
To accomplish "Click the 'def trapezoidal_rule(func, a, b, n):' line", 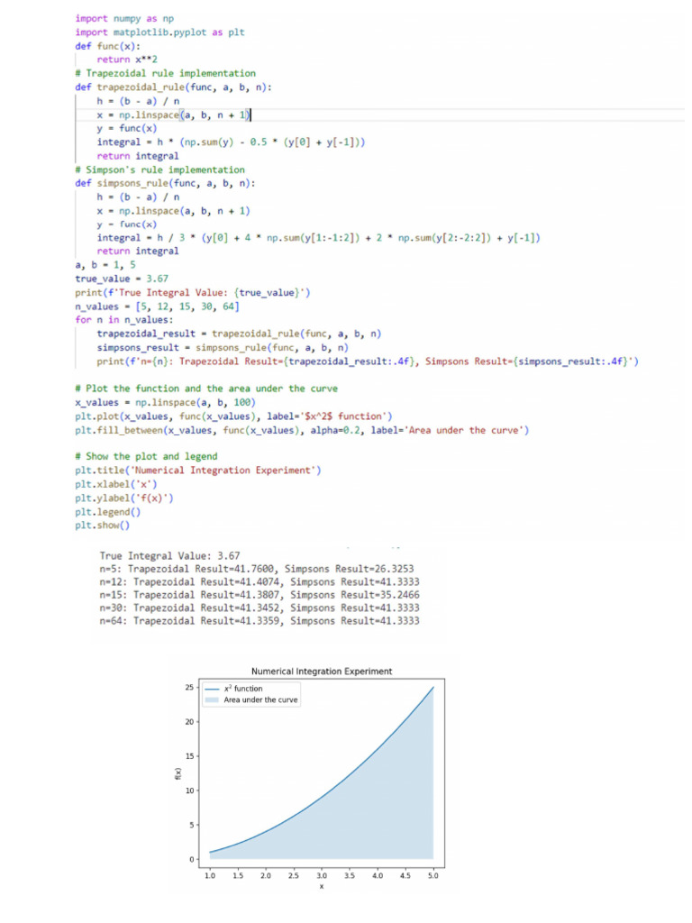I will click(173, 87).
